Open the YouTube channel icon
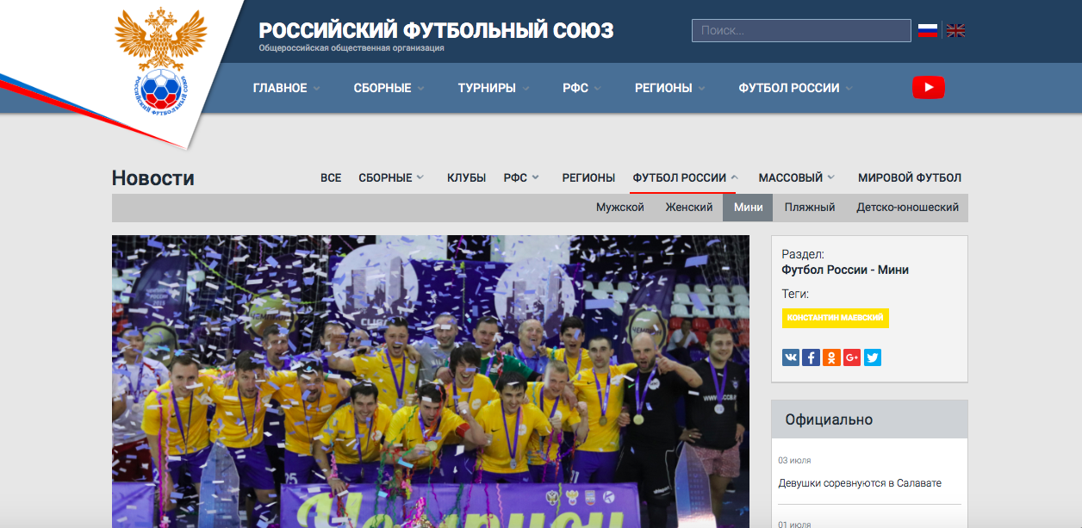Image resolution: width=1082 pixels, height=528 pixels. [x=928, y=88]
